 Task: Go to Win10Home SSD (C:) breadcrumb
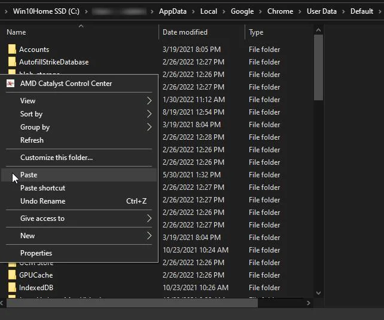pyautogui.click(x=46, y=11)
